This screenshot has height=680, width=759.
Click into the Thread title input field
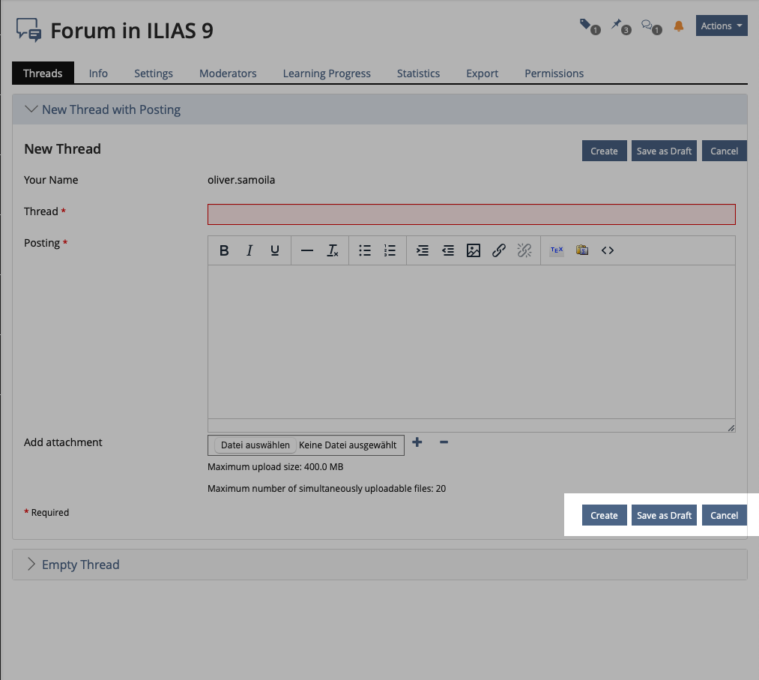(x=471, y=214)
